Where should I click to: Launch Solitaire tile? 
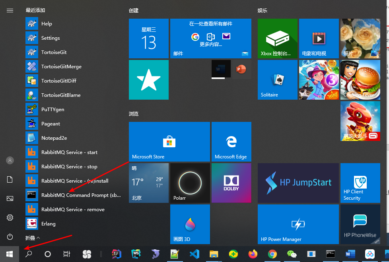(x=277, y=80)
